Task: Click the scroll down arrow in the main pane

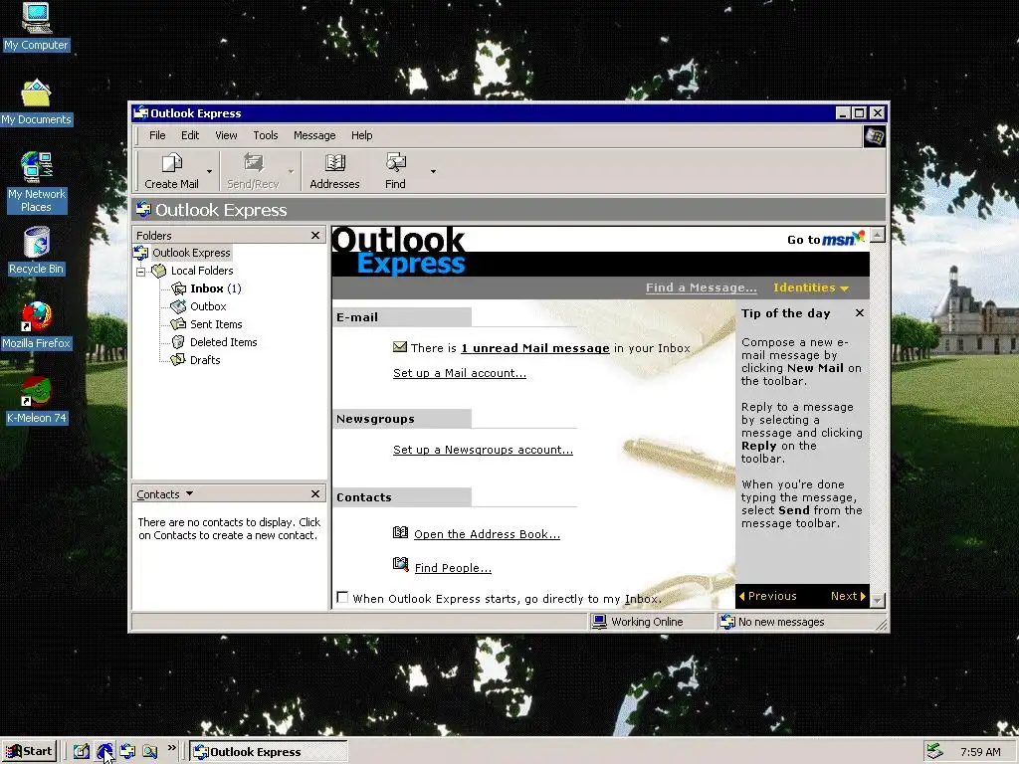Action: [x=878, y=600]
